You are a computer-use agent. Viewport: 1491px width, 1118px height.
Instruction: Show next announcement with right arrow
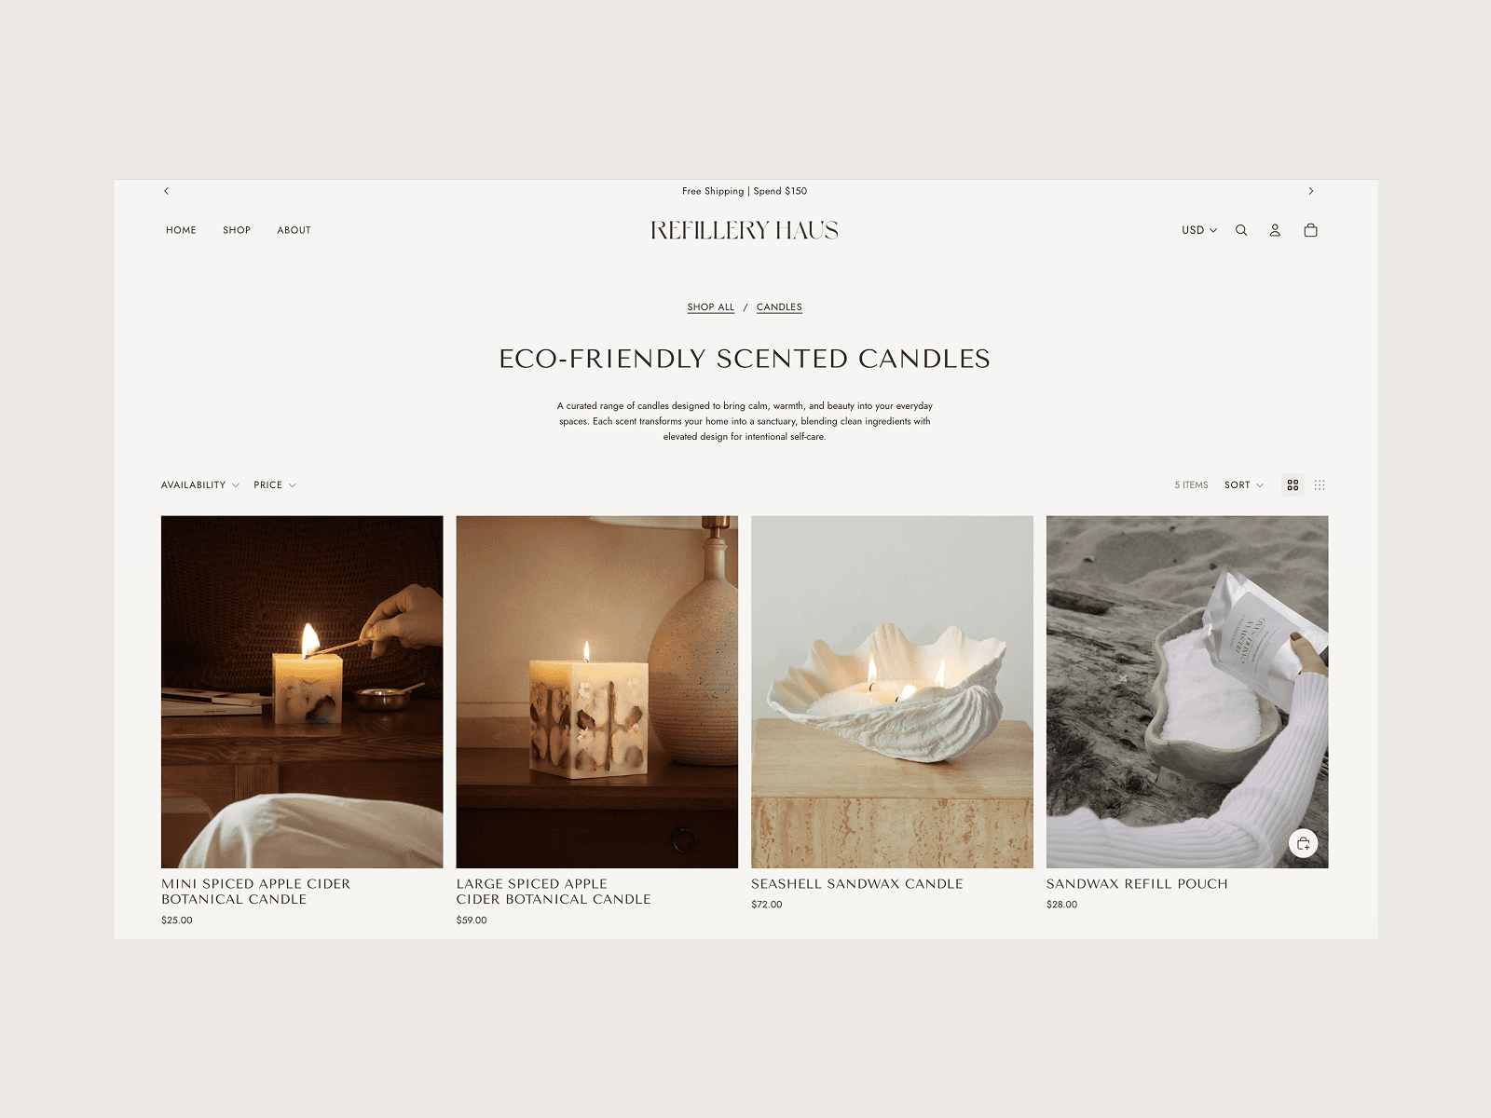tap(1310, 191)
